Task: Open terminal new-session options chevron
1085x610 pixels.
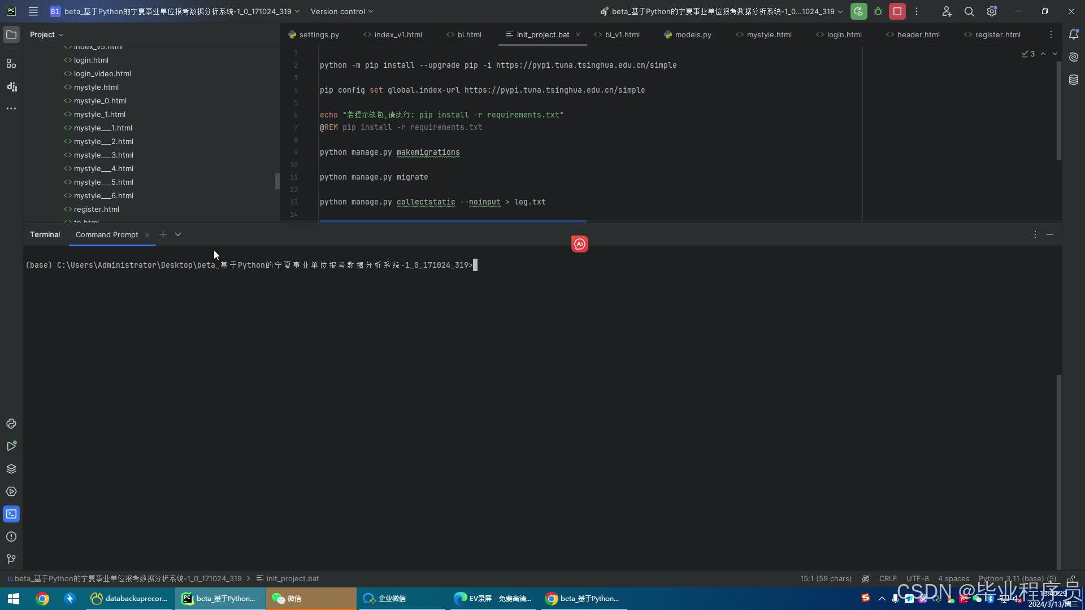Action: click(178, 234)
